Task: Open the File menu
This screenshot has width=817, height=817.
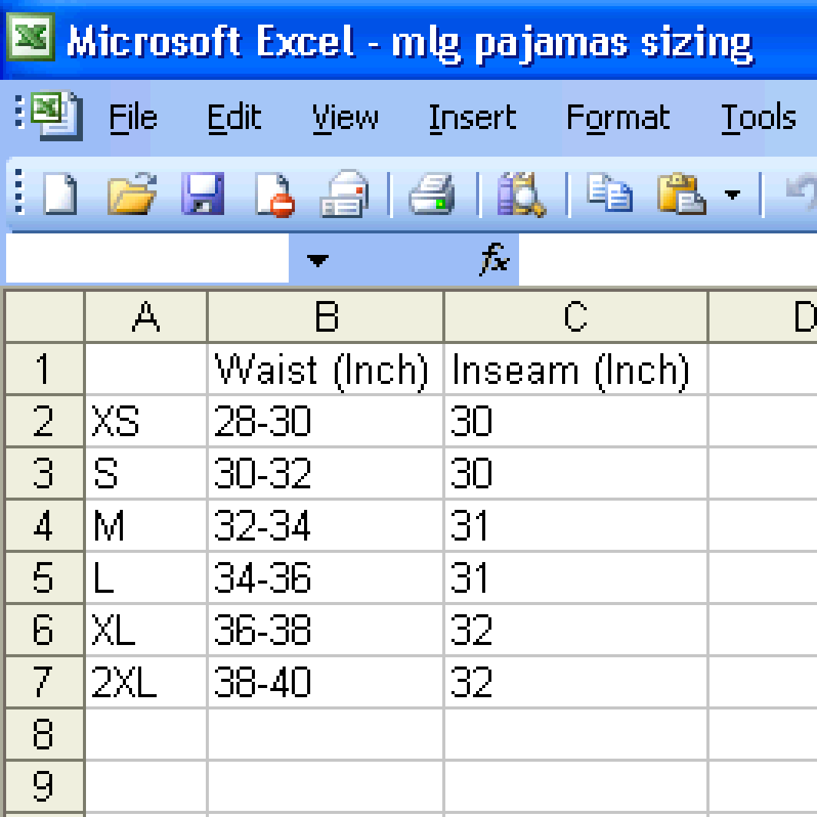Action: [133, 117]
